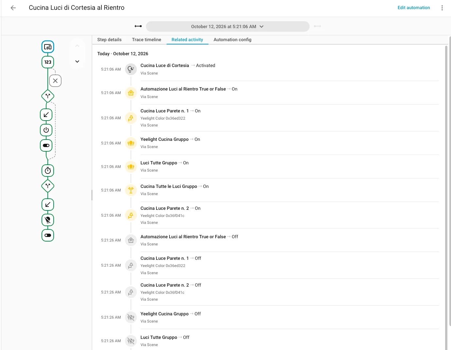This screenshot has width=451, height=350.
Task: Step to the next node with the down chevron
Action: point(77,61)
